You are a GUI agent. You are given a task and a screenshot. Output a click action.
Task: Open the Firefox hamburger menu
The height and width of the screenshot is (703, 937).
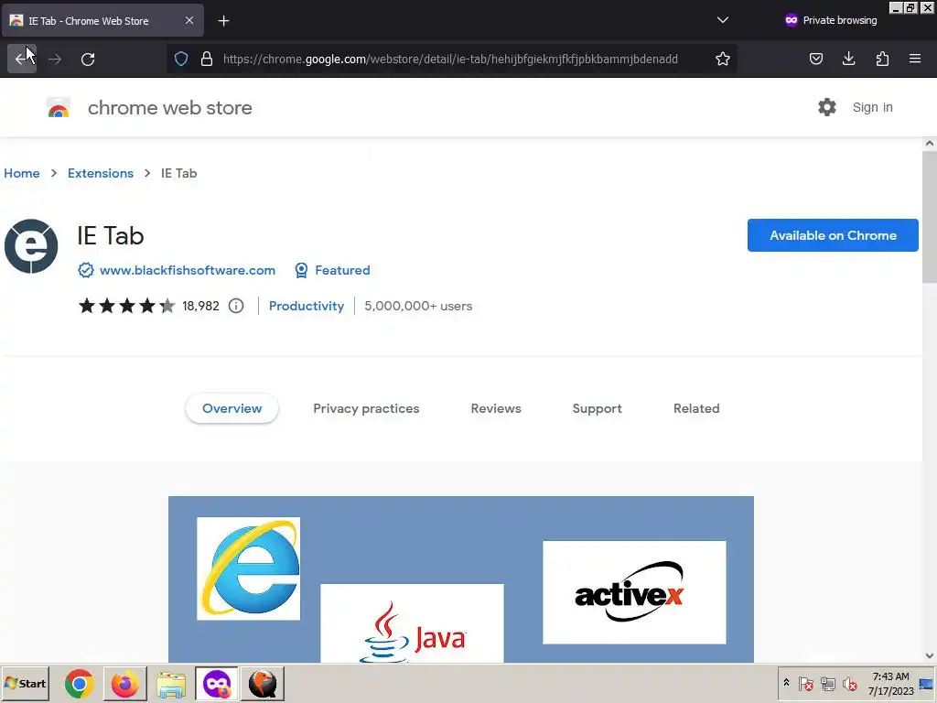(915, 59)
